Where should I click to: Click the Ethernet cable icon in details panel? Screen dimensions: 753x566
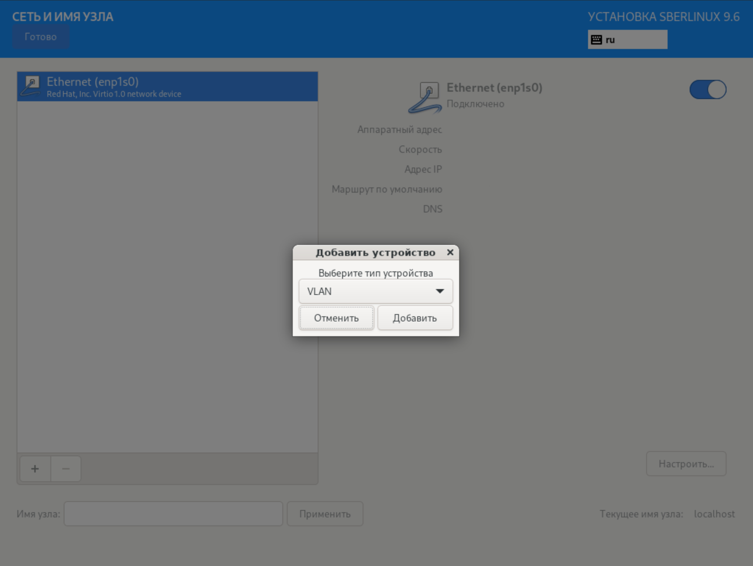pos(425,98)
